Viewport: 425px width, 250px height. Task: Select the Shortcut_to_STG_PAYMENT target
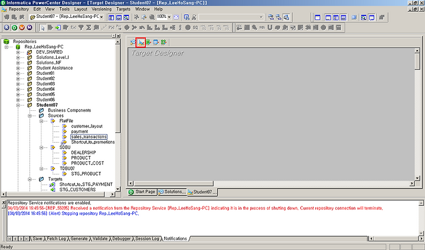coord(86,185)
